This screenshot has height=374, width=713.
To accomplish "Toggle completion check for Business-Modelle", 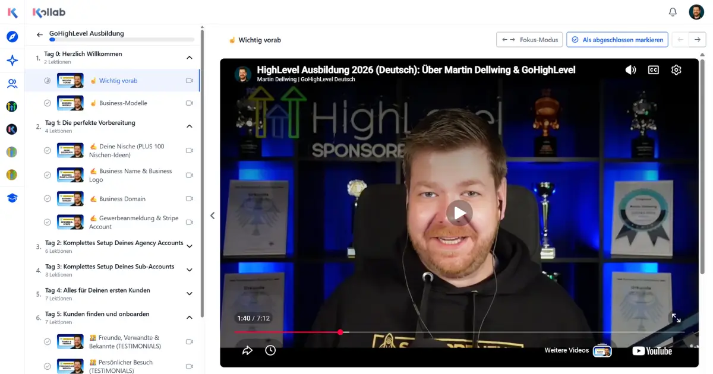I will click(48, 103).
